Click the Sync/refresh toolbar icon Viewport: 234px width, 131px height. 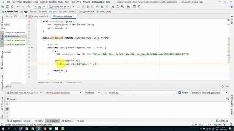[12, 7]
